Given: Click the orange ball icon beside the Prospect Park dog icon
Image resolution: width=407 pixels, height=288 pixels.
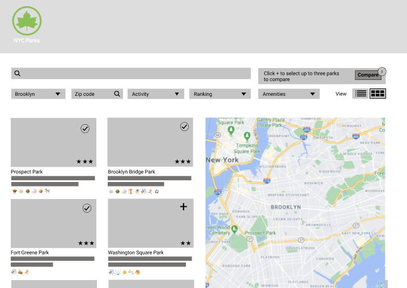Looking at the screenshot, I should tap(41, 192).
